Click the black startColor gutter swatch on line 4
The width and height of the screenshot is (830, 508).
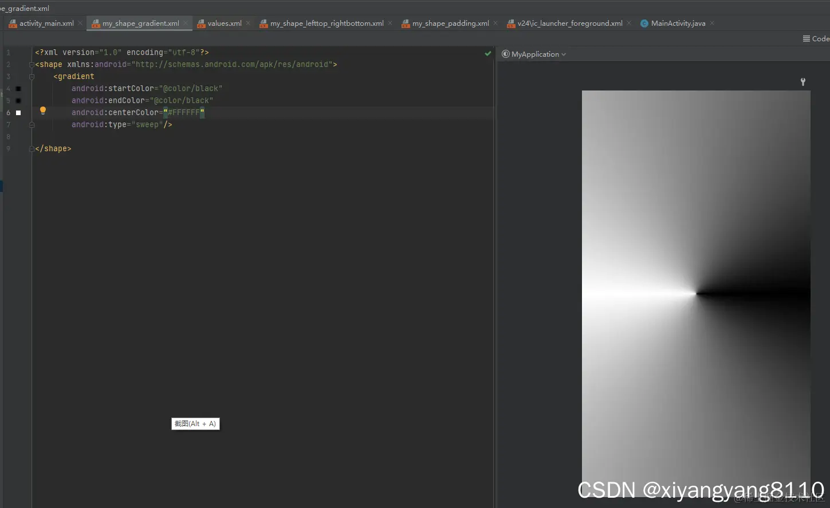(x=18, y=89)
